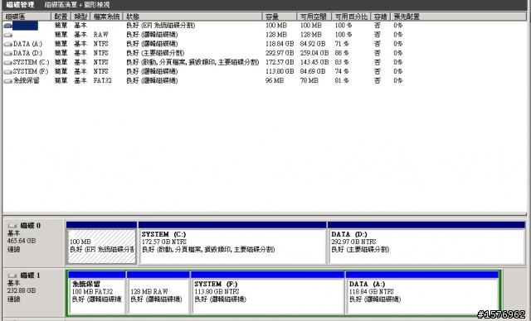Sort by the 類型 column header
Image resolution: width=531 pixels, height=321 pixels.
tap(80, 17)
